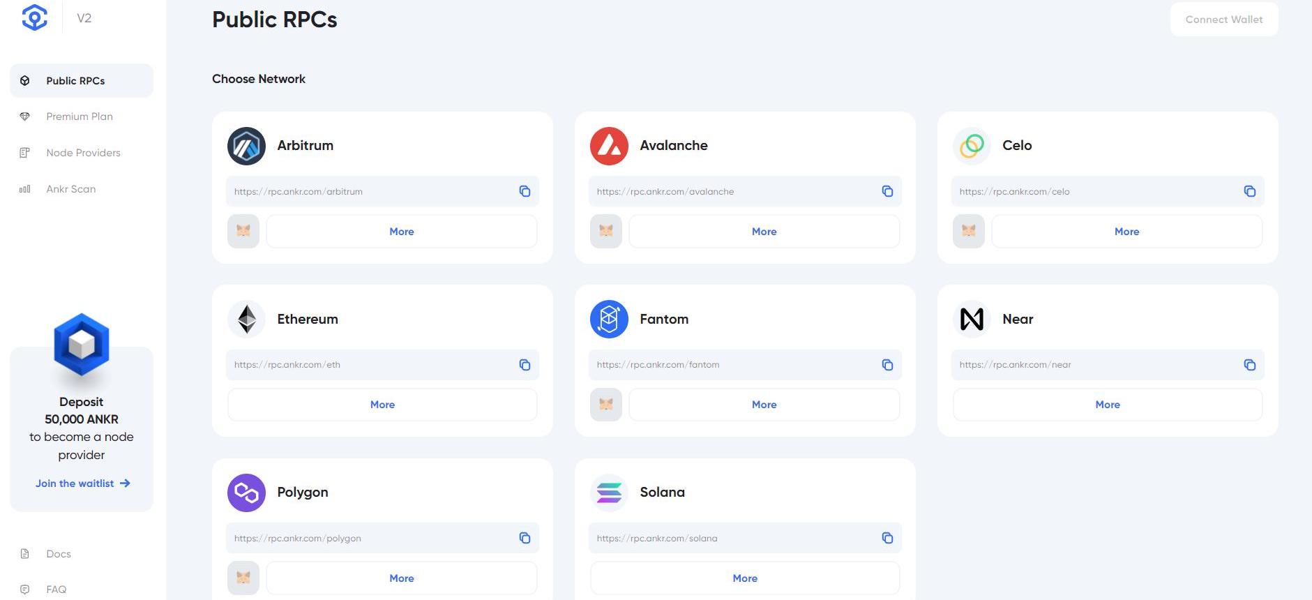1312x600 pixels.
Task: Add Avalanche network to MetaMask
Action: click(606, 231)
